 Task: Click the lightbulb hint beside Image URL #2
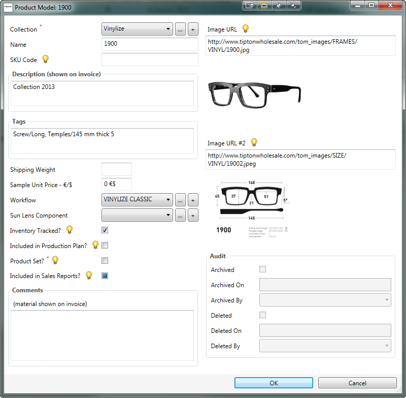(254, 142)
